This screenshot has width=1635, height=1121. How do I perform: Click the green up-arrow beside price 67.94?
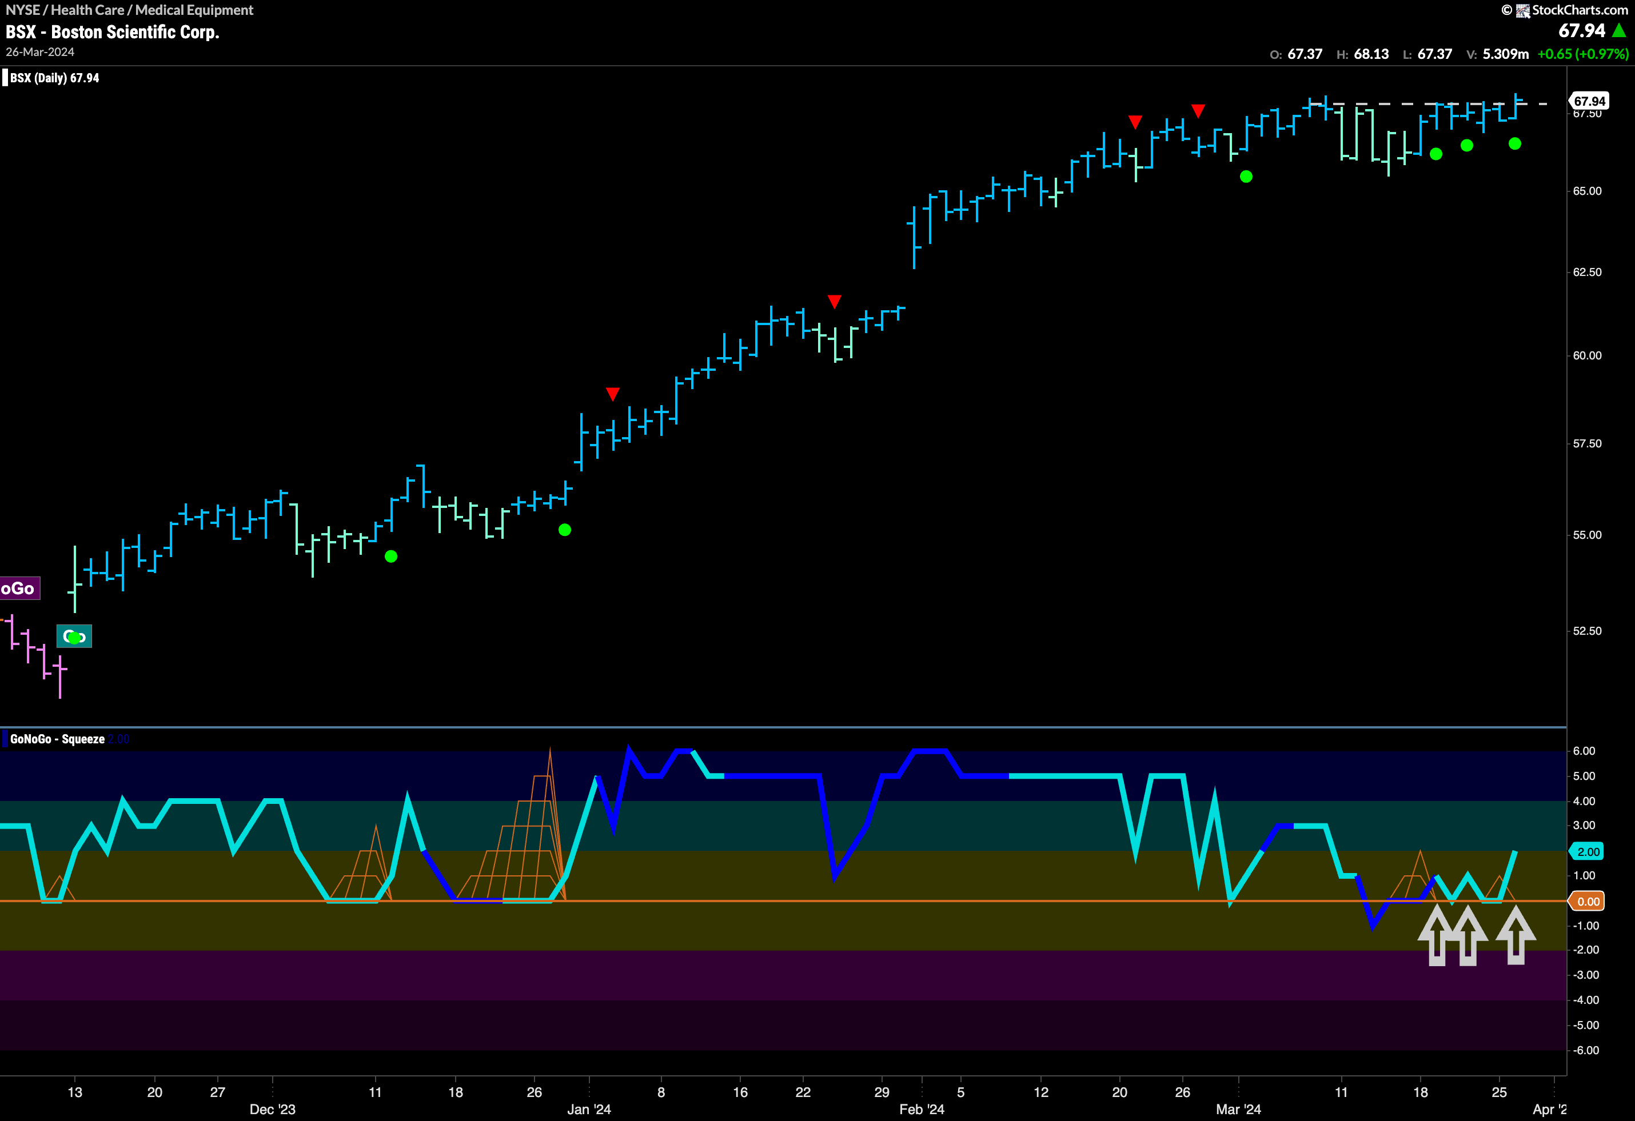tap(1620, 30)
